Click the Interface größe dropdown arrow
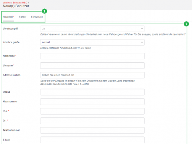The image size is (192, 144). [142, 42]
